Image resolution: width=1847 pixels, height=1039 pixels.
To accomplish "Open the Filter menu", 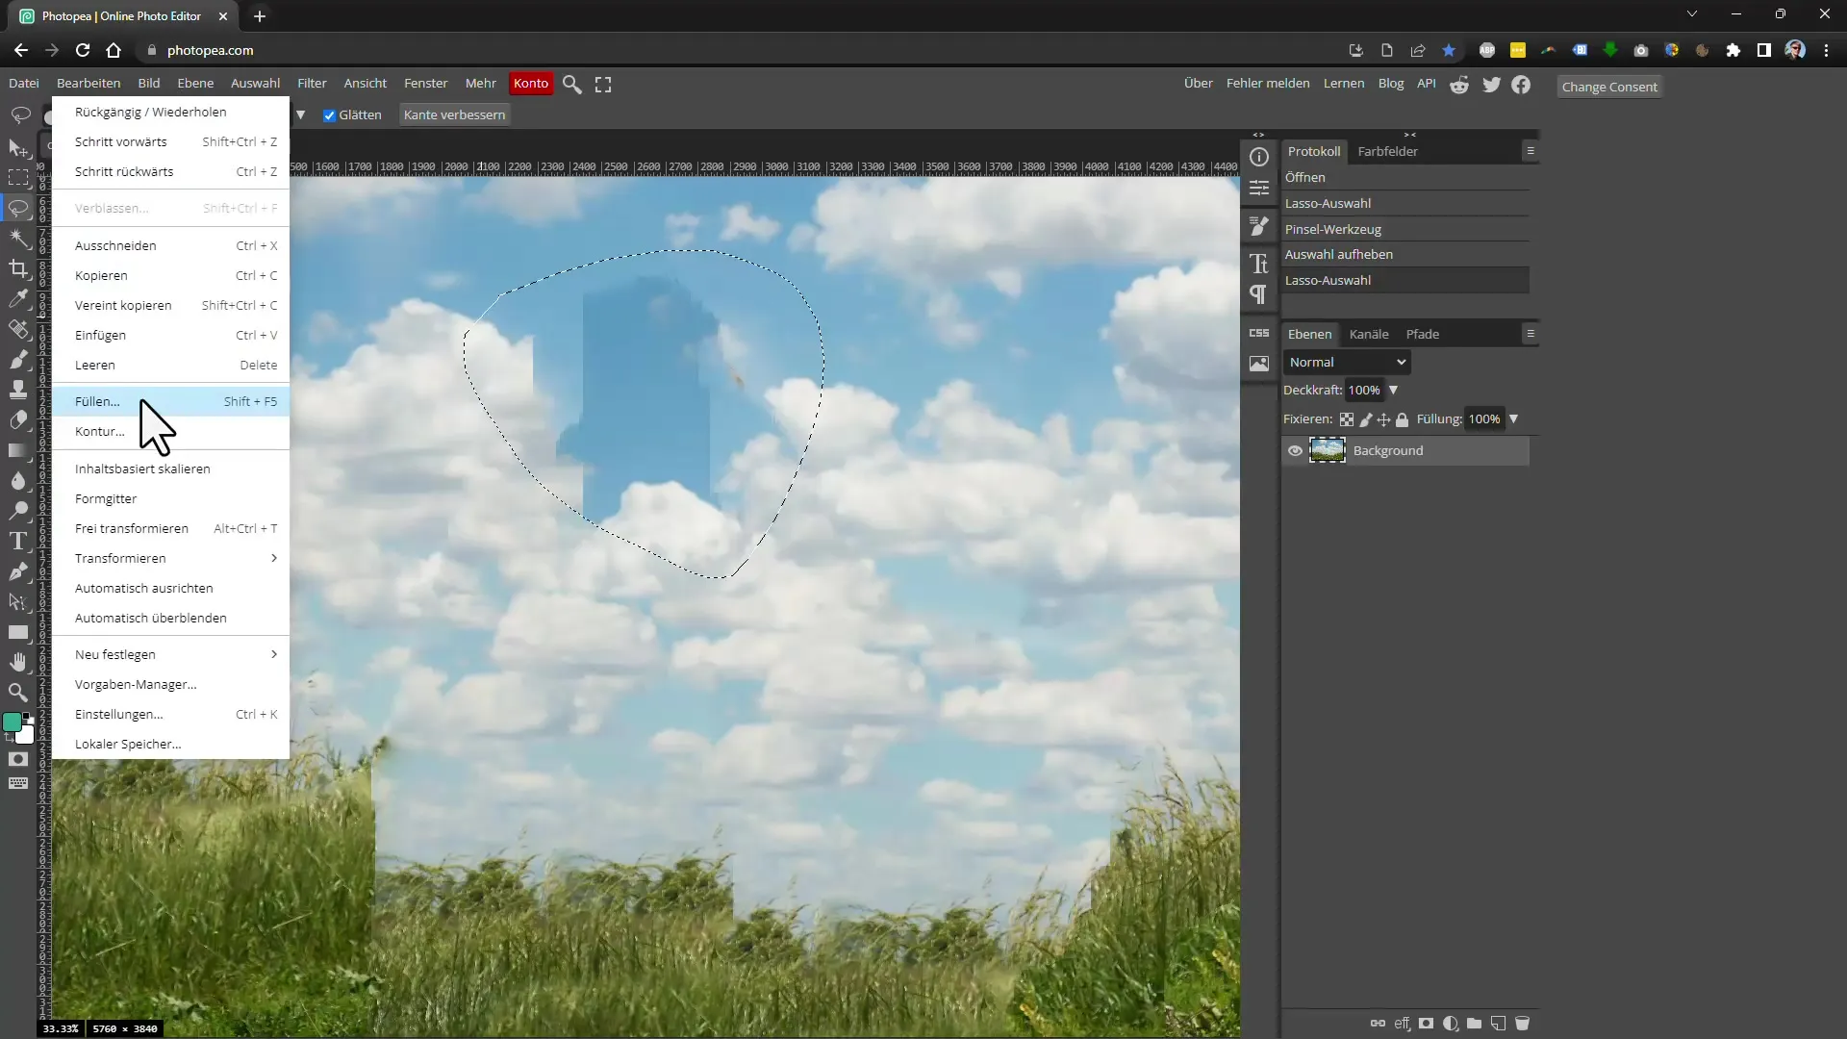I will tap(312, 84).
